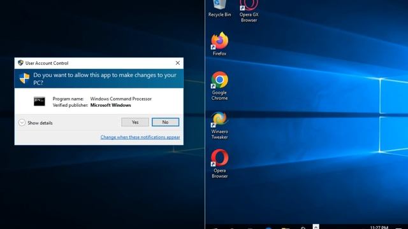Click the 'Program name:' label
This screenshot has width=408, height=229.
68,99
